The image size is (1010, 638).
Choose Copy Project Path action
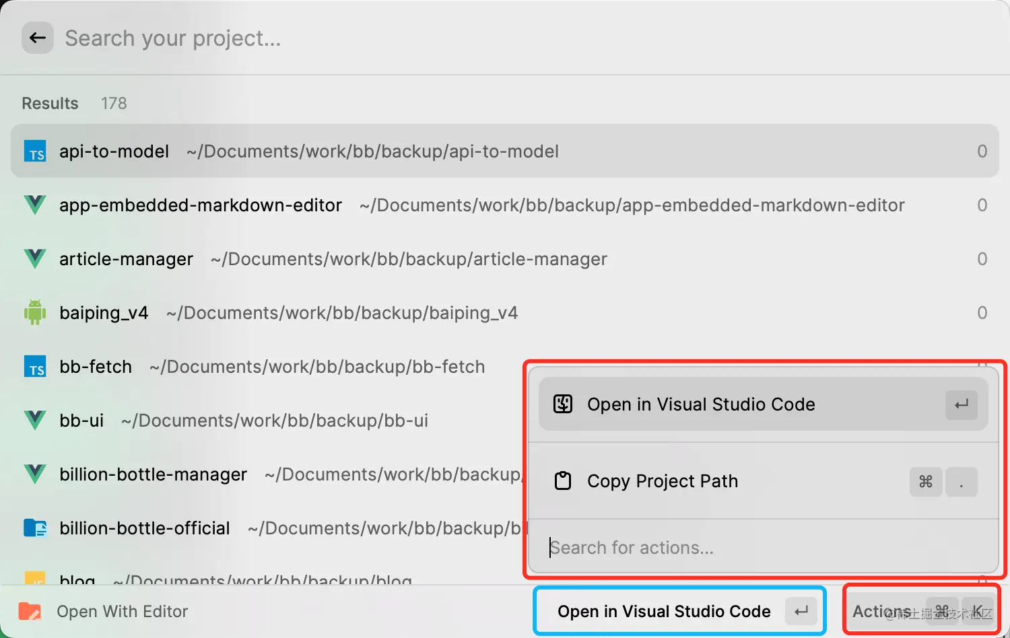pyautogui.click(x=763, y=481)
